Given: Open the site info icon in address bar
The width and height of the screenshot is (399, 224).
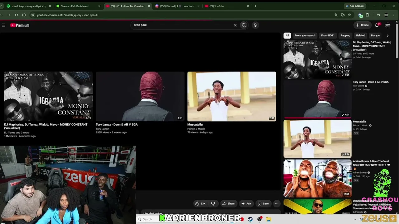Looking at the screenshot, I should coord(33,15).
